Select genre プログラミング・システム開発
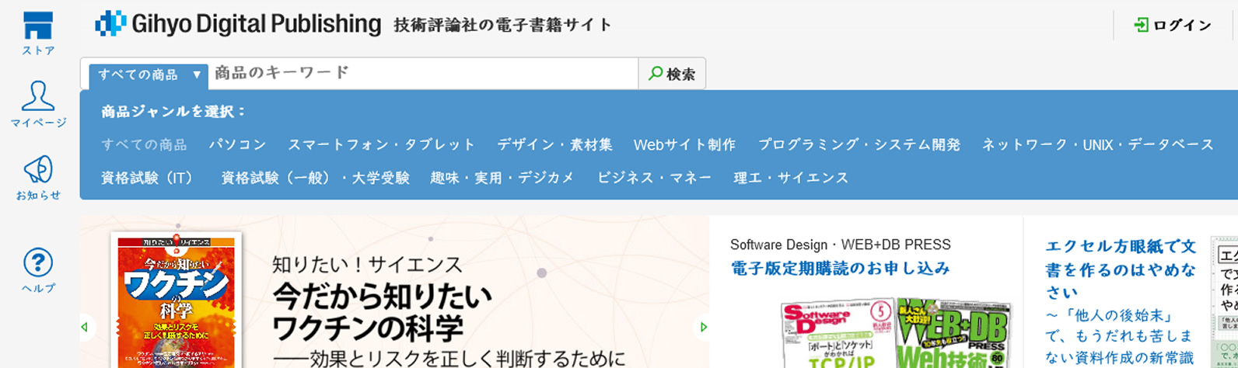 pos(859,144)
